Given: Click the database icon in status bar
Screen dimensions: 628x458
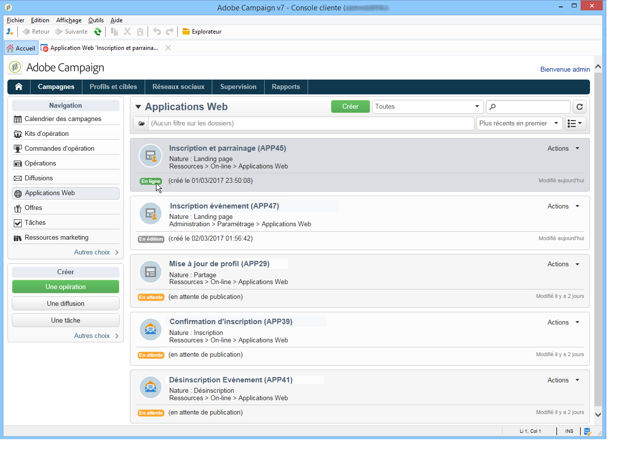Looking at the screenshot, I should point(587,431).
